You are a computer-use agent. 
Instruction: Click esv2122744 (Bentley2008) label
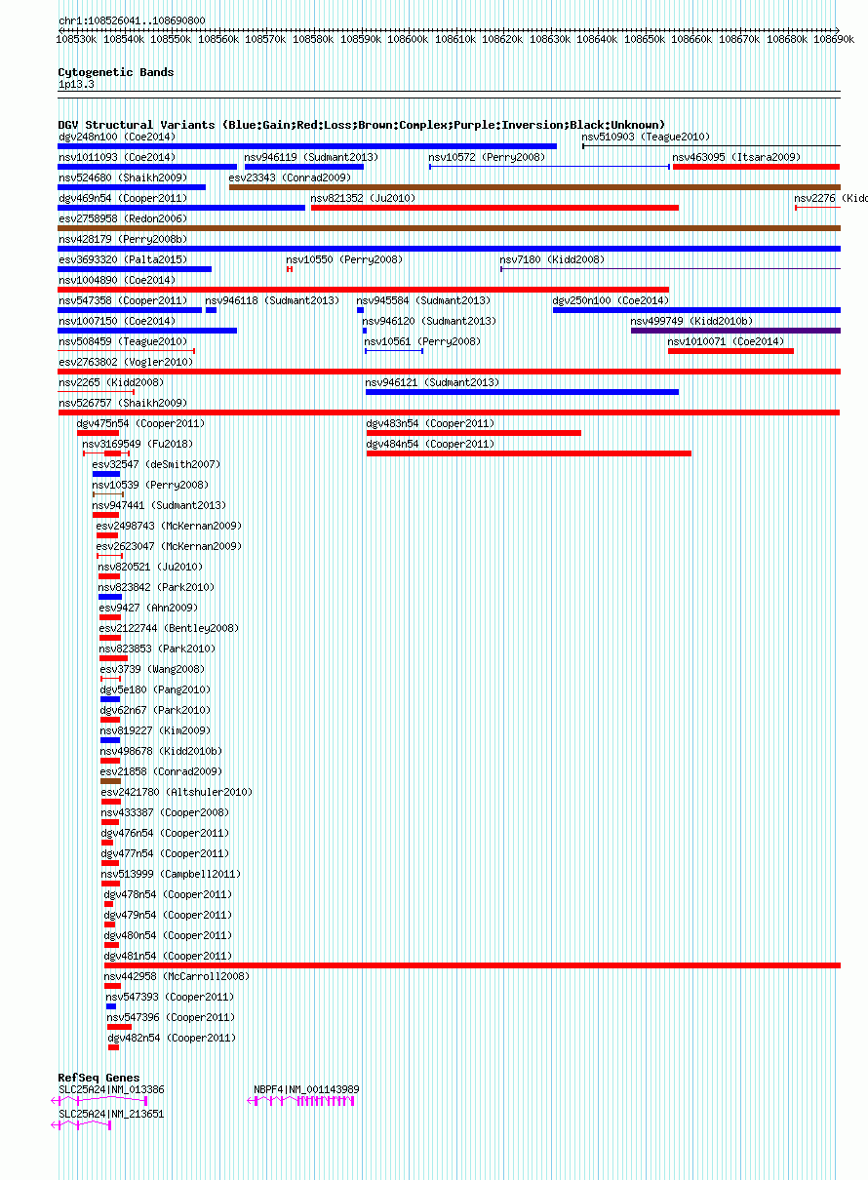click(x=168, y=628)
